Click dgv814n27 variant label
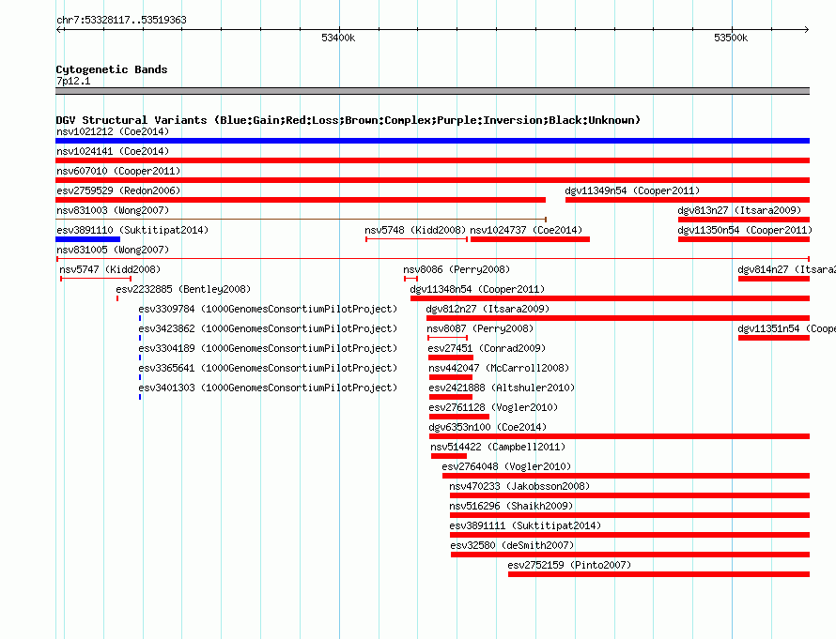The image size is (836, 639). click(x=786, y=269)
